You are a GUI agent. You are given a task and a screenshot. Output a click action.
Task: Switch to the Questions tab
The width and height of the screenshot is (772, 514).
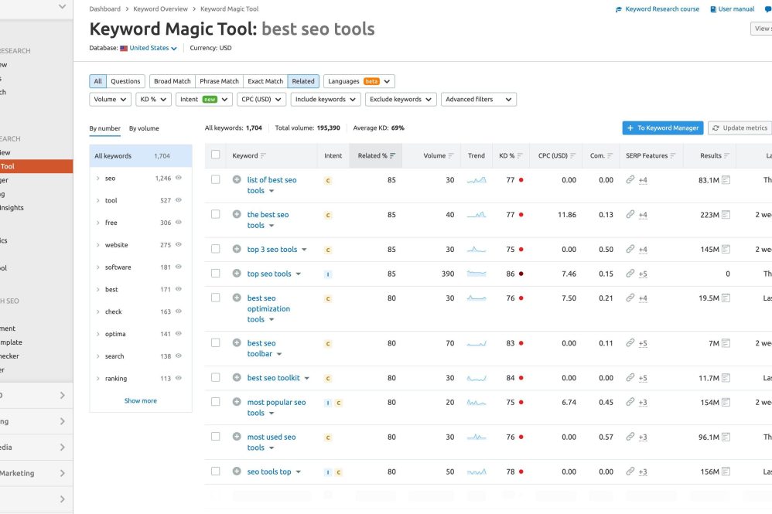coord(125,81)
